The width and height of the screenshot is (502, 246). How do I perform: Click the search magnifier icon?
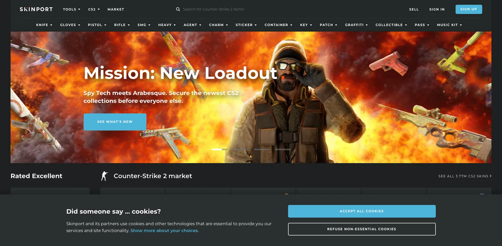click(x=178, y=9)
